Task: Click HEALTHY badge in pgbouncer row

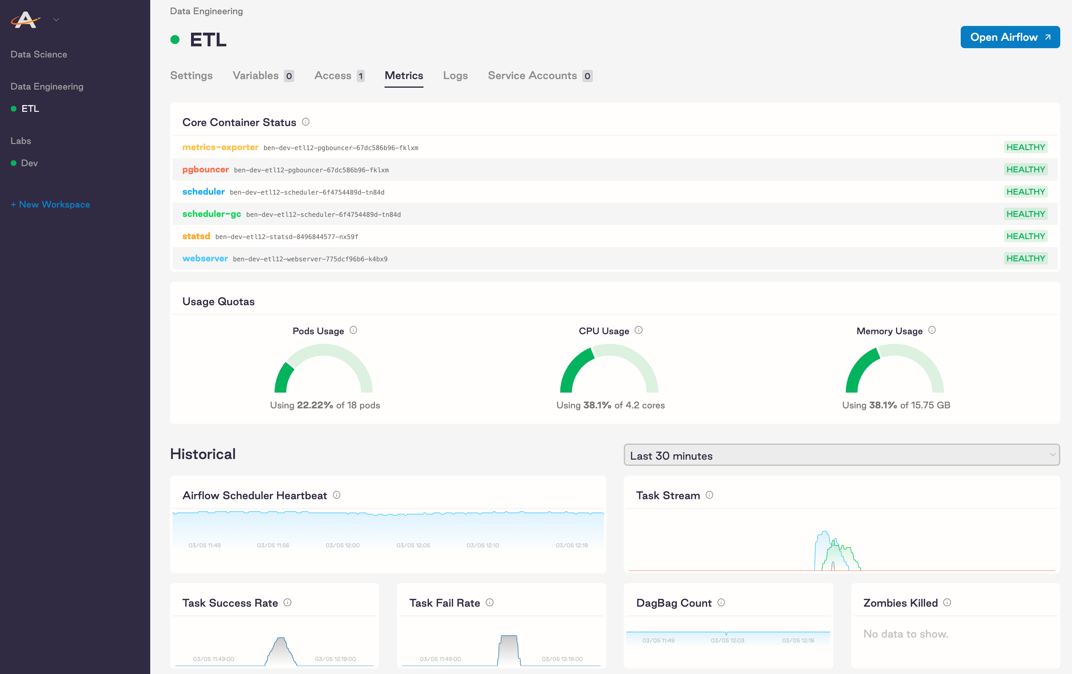Action: 1025,170
